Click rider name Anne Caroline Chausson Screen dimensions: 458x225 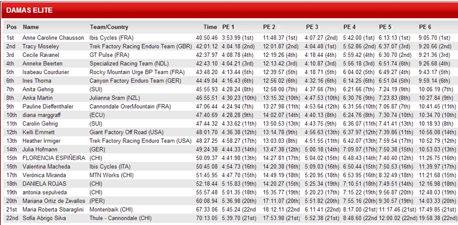53,38
